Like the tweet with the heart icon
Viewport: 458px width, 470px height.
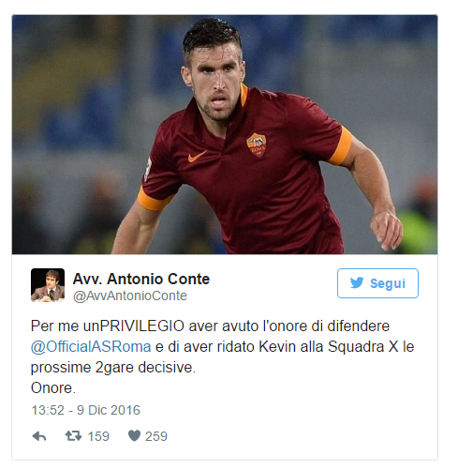pyautogui.click(x=134, y=435)
